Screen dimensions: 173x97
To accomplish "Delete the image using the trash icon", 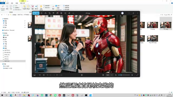I will coord(54,13).
